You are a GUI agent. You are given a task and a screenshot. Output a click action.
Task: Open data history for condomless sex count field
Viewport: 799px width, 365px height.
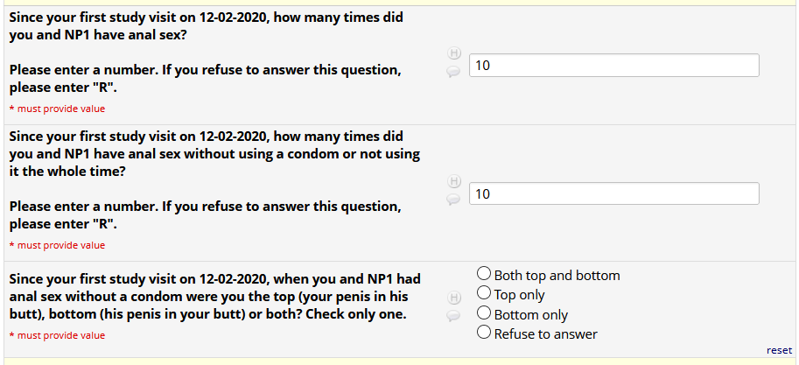tap(454, 182)
